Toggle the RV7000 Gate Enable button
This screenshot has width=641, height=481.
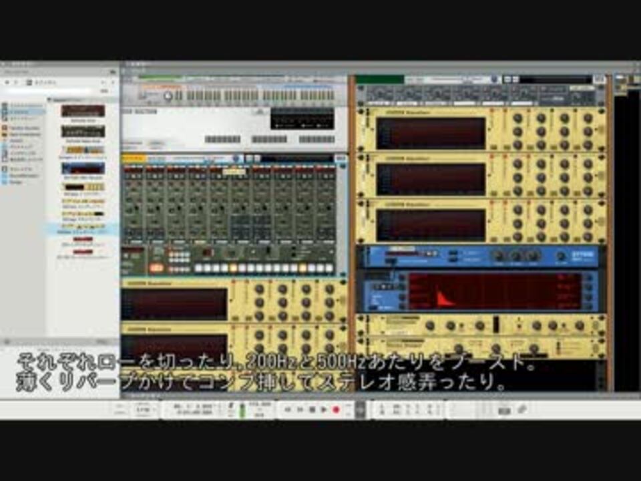(453, 259)
